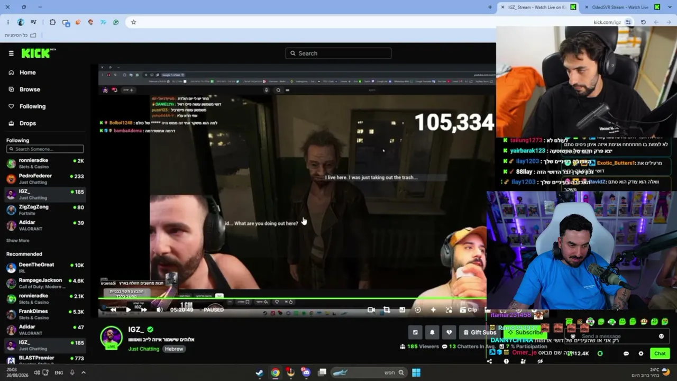The height and width of the screenshot is (381, 677).
Task: Open the stream stats icon
Action: coord(402,310)
